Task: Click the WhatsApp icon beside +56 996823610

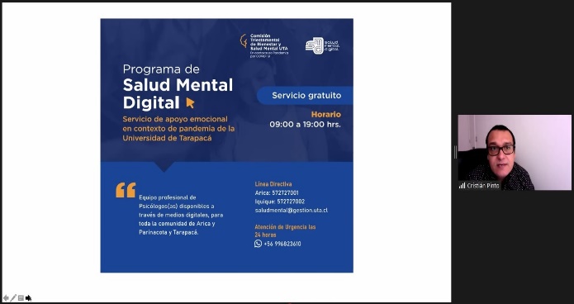Action: (x=258, y=244)
